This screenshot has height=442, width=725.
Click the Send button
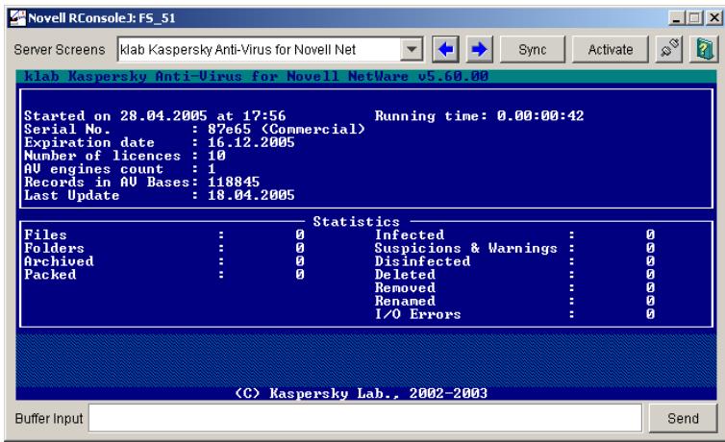683,418
